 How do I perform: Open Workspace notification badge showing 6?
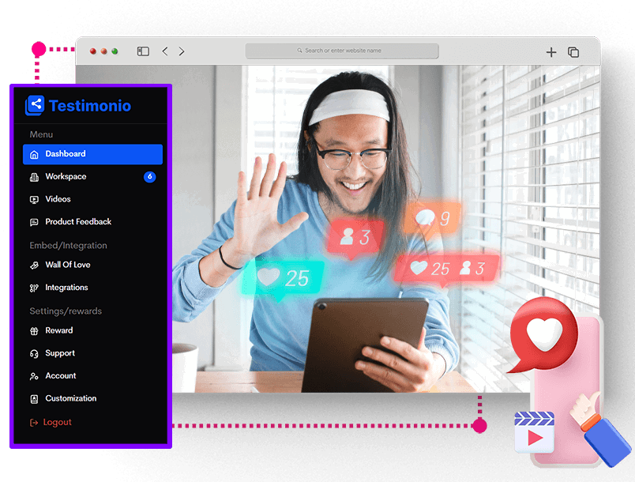click(x=149, y=177)
